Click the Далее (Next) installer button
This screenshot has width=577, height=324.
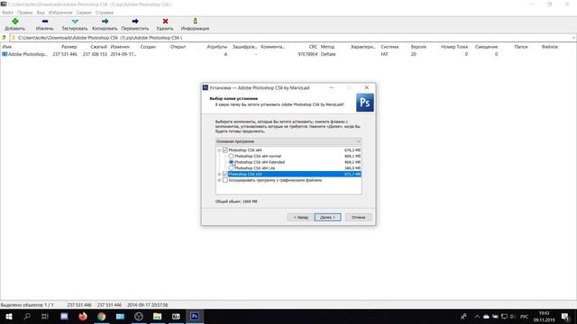(x=327, y=218)
